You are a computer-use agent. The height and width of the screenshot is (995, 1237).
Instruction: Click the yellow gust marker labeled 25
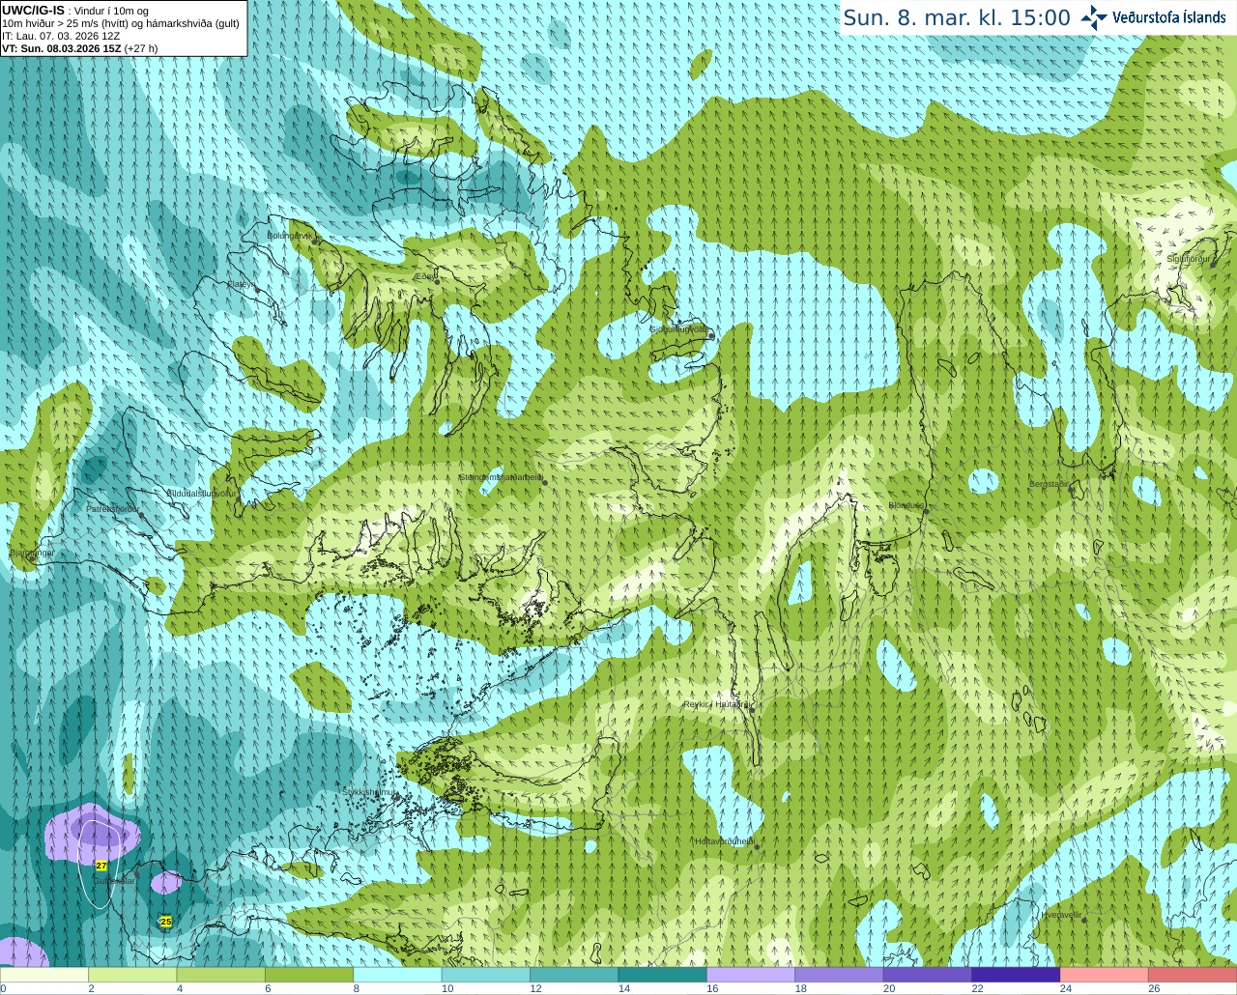point(166,922)
